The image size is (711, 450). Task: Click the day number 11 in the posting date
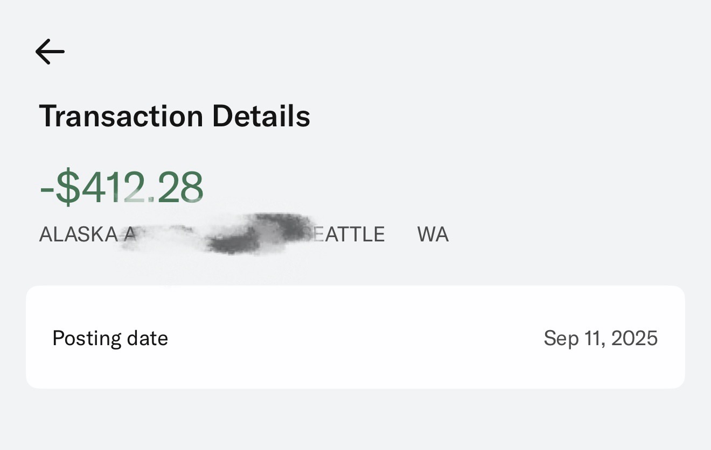point(591,338)
